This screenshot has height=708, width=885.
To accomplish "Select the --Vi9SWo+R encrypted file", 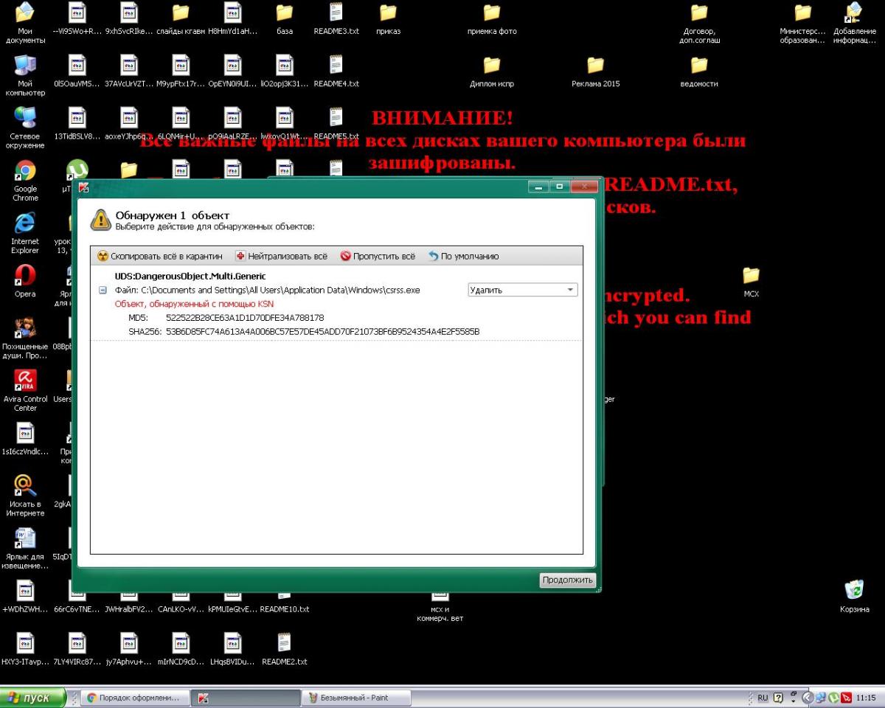I will (77, 18).
